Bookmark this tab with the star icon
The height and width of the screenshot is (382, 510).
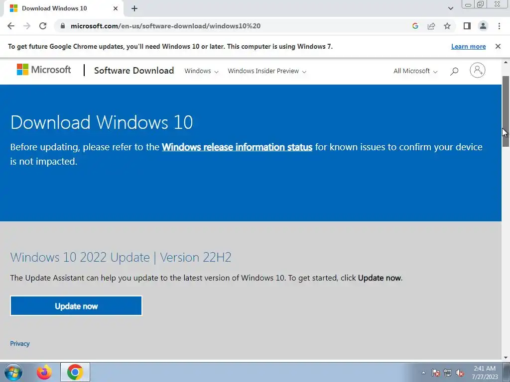[447, 26]
